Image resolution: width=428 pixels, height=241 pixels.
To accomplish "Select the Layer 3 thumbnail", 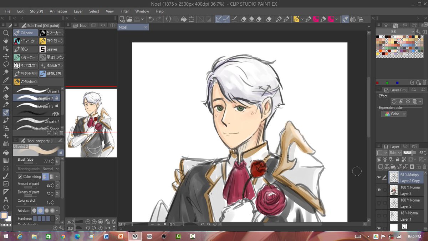I will coord(394,190).
